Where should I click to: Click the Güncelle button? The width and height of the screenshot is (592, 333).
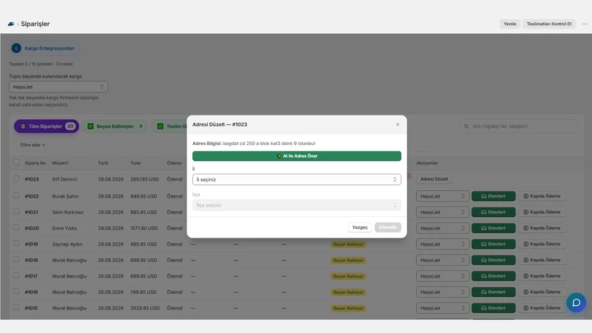tap(388, 227)
